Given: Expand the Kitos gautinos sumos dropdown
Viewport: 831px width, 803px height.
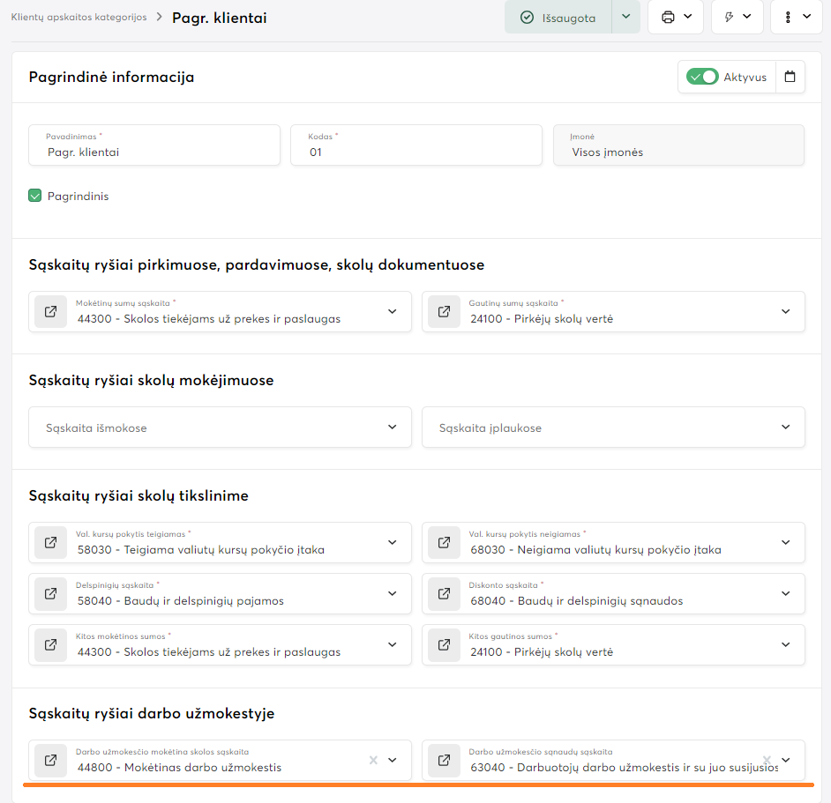Looking at the screenshot, I should [785, 645].
